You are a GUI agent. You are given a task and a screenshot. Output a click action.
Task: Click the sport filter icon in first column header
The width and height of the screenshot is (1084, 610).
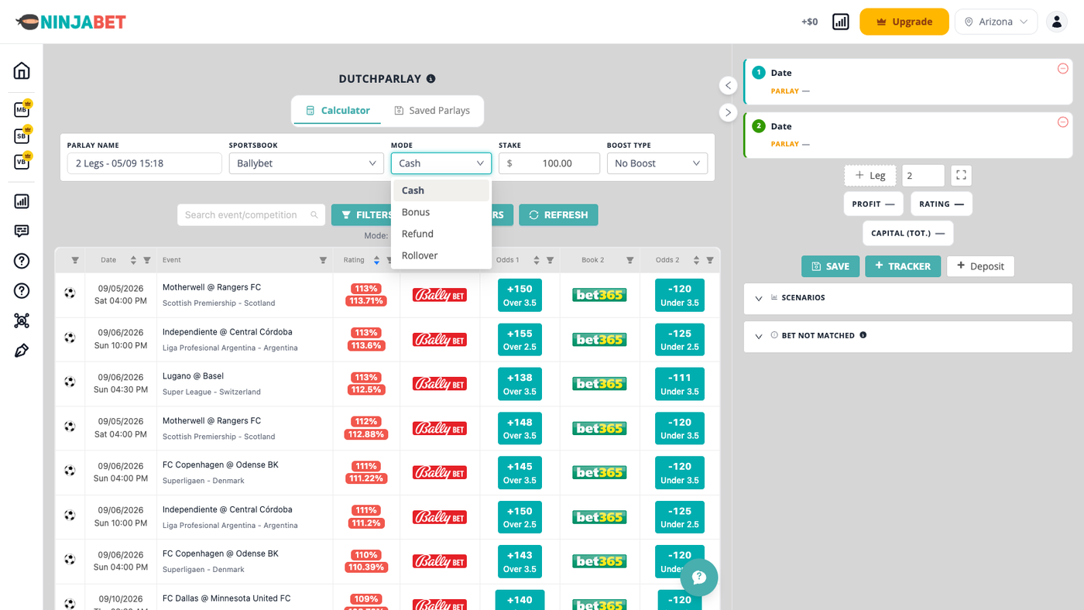[75, 260]
